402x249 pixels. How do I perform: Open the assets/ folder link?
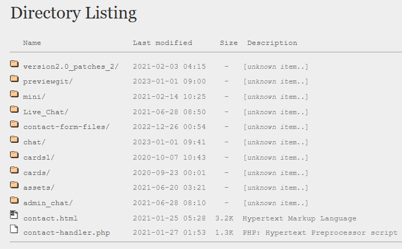pyautogui.click(x=39, y=188)
